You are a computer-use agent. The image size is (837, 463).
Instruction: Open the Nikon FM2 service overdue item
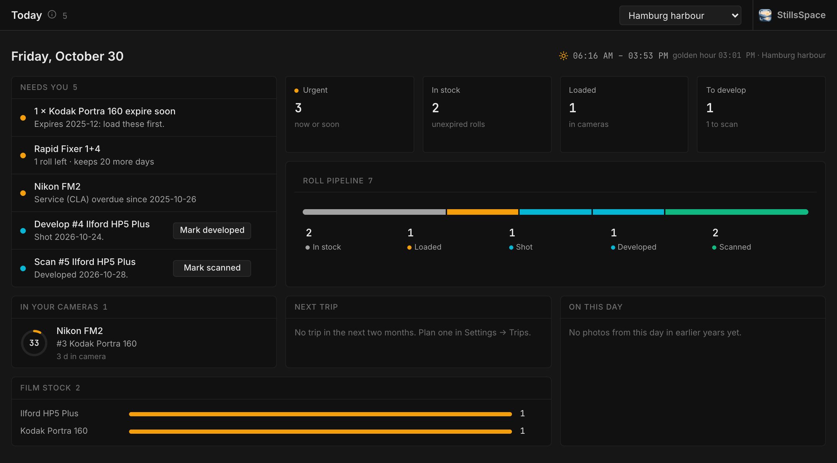click(144, 193)
